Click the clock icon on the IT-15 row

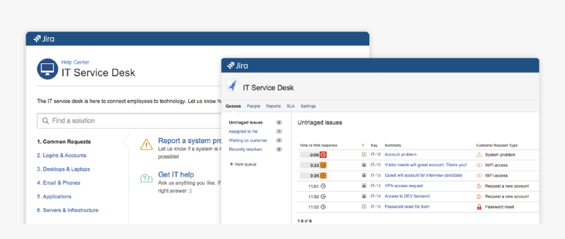click(323, 207)
